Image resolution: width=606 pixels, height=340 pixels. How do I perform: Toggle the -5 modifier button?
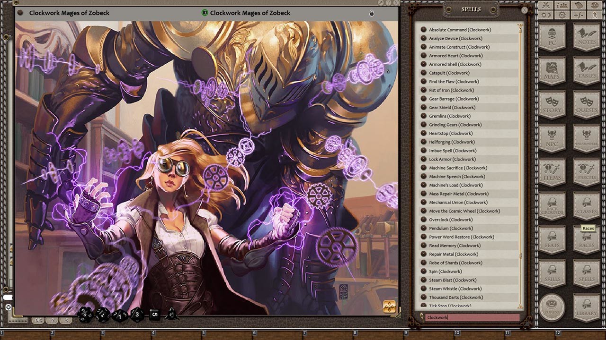coord(66,320)
